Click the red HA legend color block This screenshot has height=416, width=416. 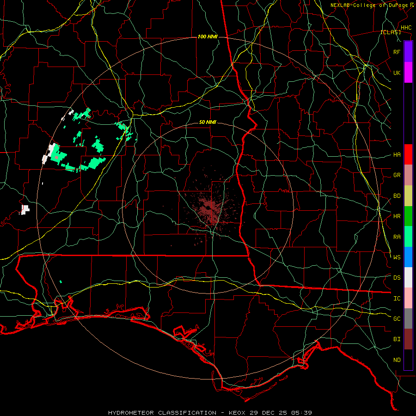click(408, 154)
